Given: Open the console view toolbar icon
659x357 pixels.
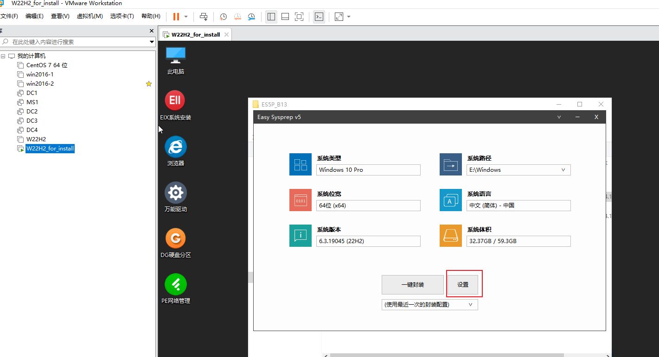Looking at the screenshot, I should (x=319, y=17).
